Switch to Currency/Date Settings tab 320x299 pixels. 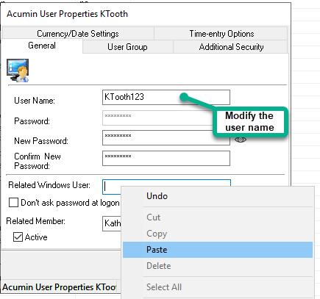[78, 34]
